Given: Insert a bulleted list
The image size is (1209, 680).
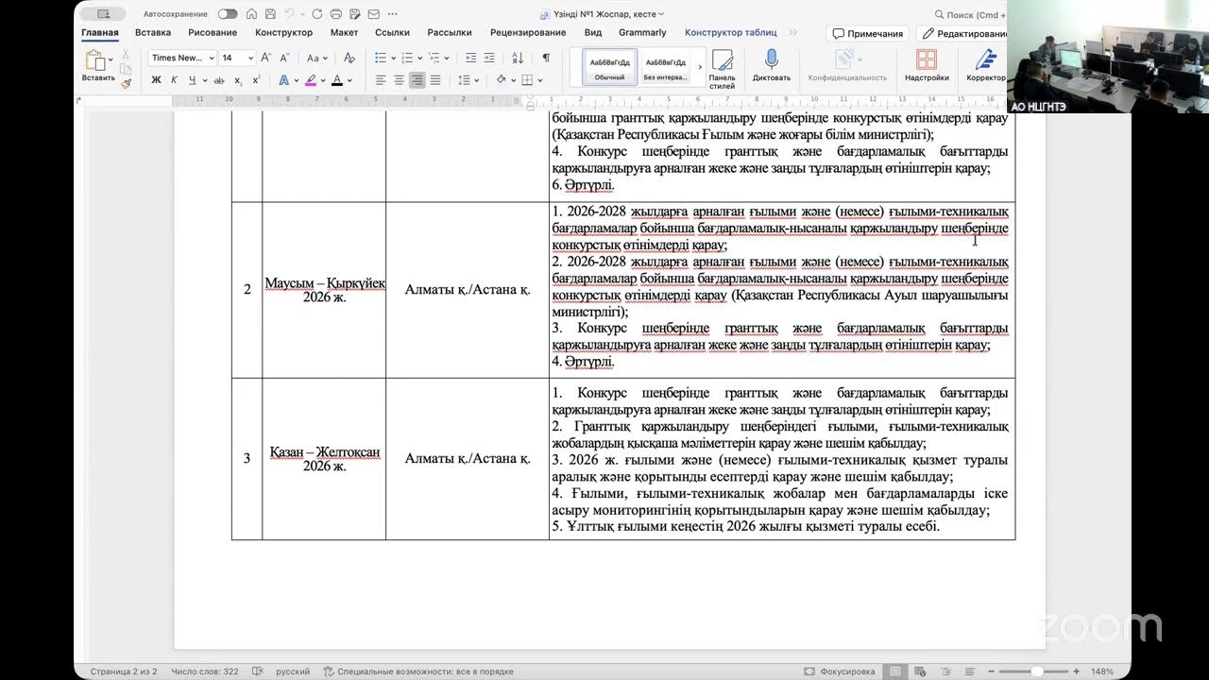Looking at the screenshot, I should (379, 58).
